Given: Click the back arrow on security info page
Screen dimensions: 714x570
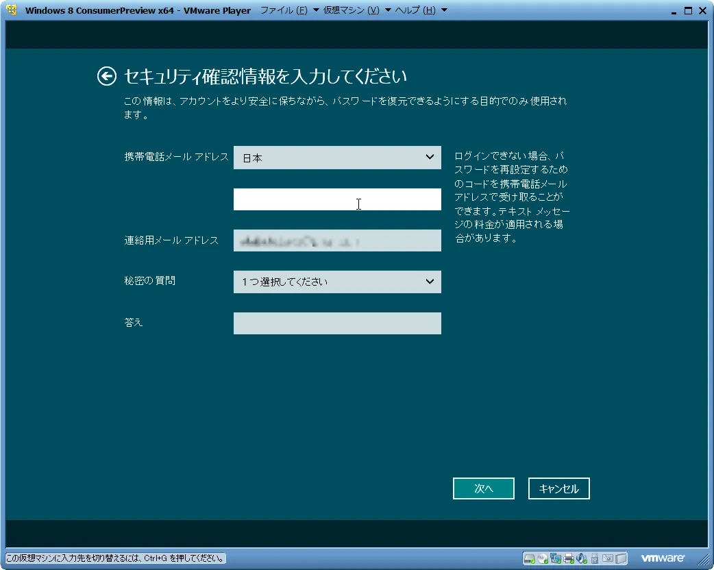Looking at the screenshot, I should (106, 75).
